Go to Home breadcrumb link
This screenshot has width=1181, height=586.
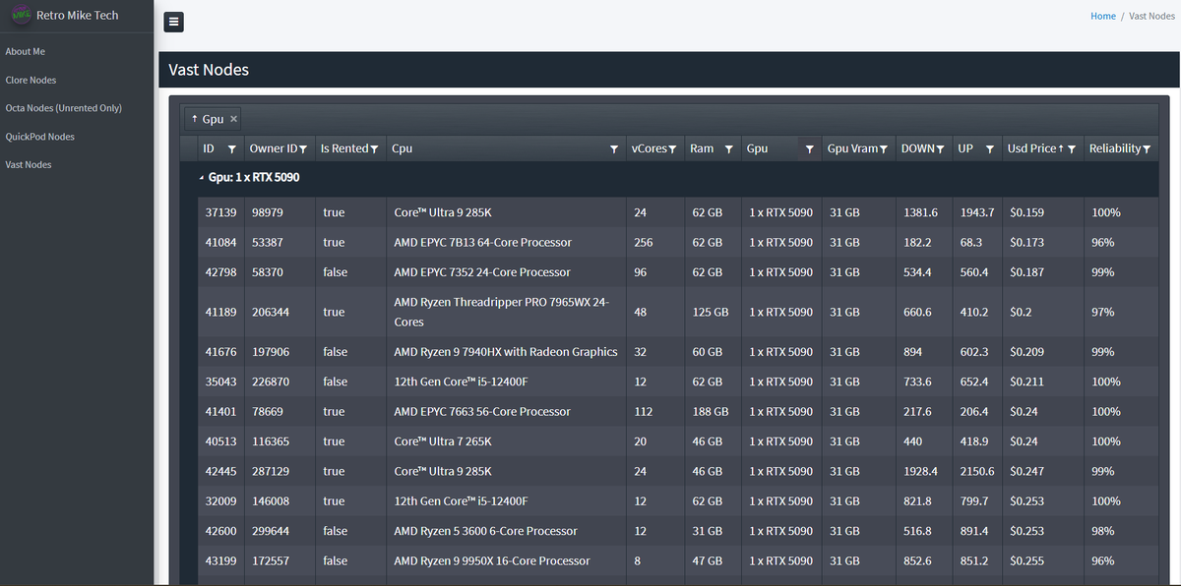[1103, 16]
